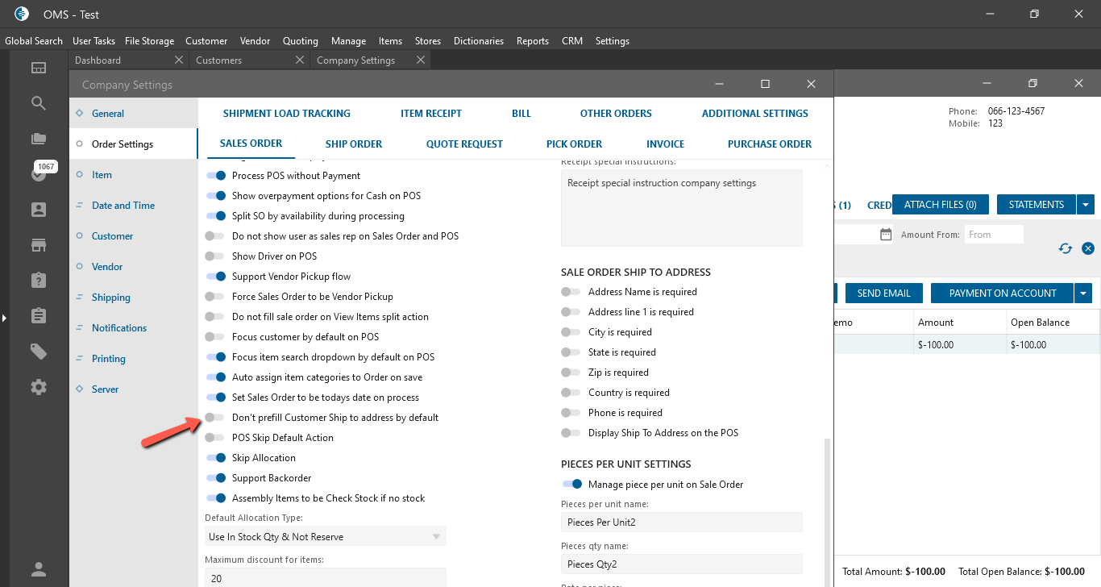Expand the Payment on Account dropdown arrow
This screenshot has height=587, width=1101.
[x=1085, y=293]
